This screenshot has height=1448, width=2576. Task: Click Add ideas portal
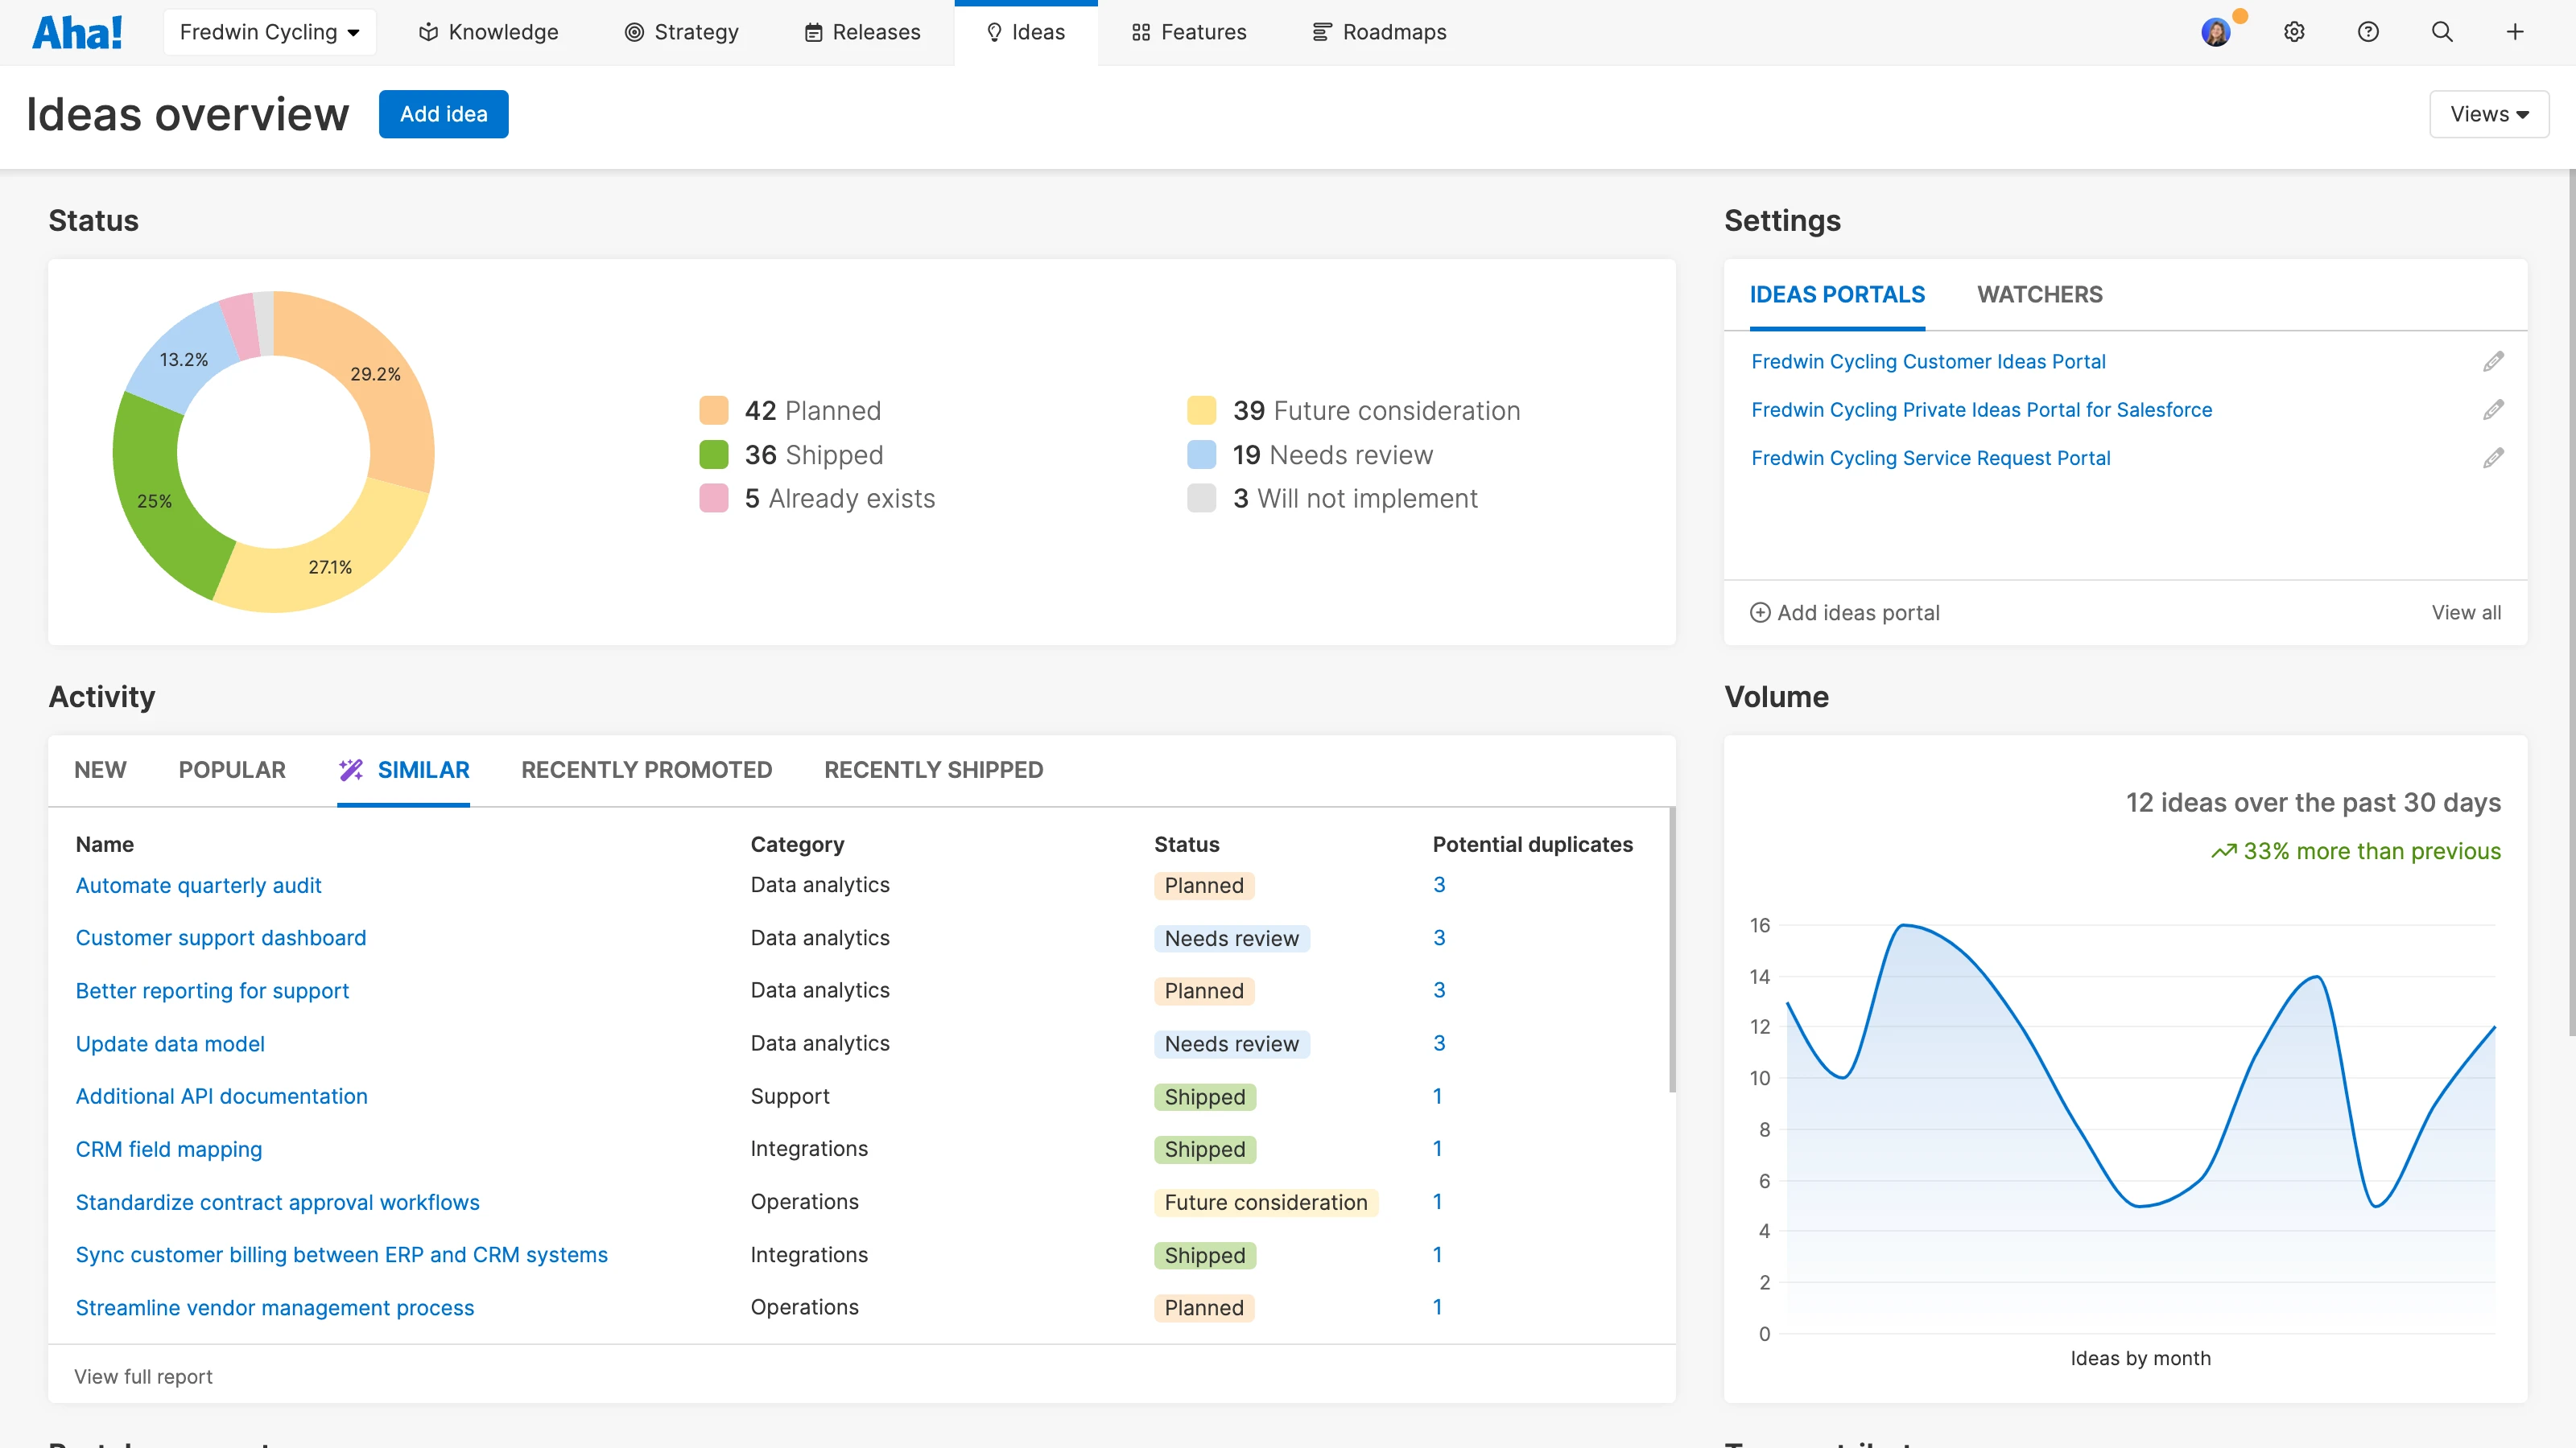tap(1844, 612)
